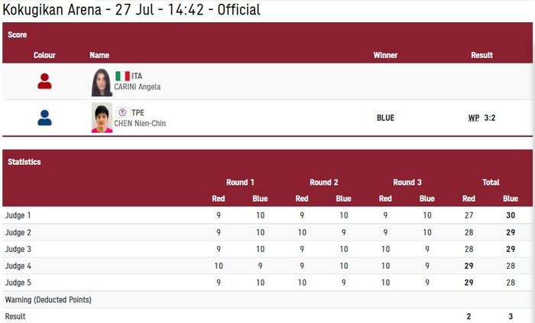The image size is (535, 323).
Task: Select the Statistics section header
Action: tap(24, 162)
